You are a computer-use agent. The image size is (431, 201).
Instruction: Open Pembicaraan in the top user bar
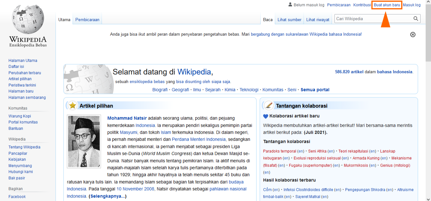tap(339, 5)
